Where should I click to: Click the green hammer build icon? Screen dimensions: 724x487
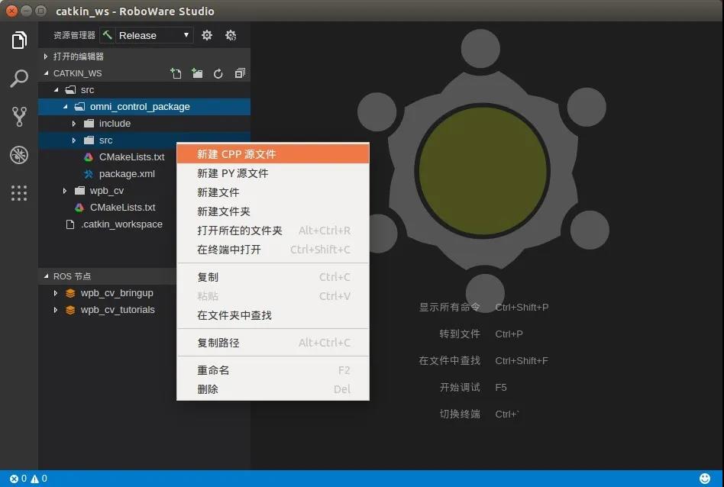[107, 35]
